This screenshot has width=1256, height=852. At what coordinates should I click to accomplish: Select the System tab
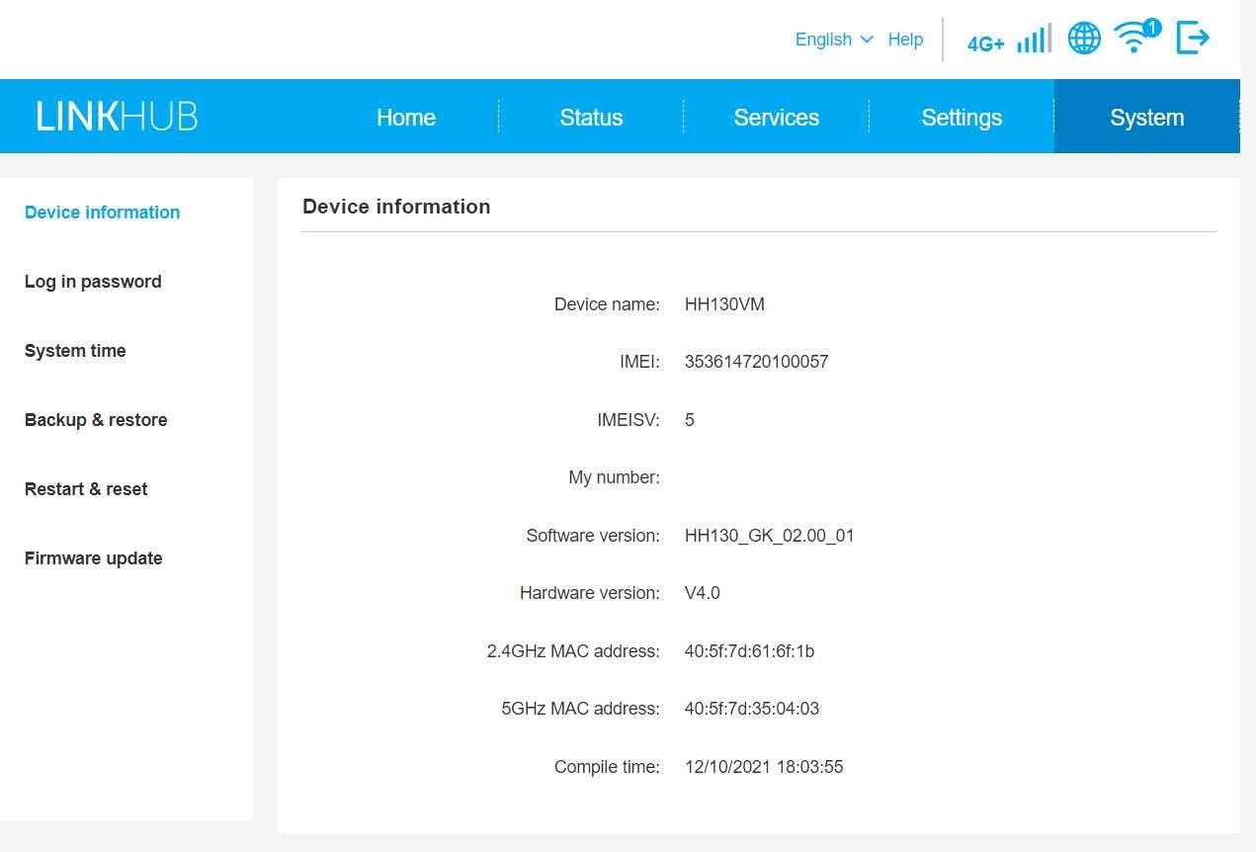[1146, 117]
